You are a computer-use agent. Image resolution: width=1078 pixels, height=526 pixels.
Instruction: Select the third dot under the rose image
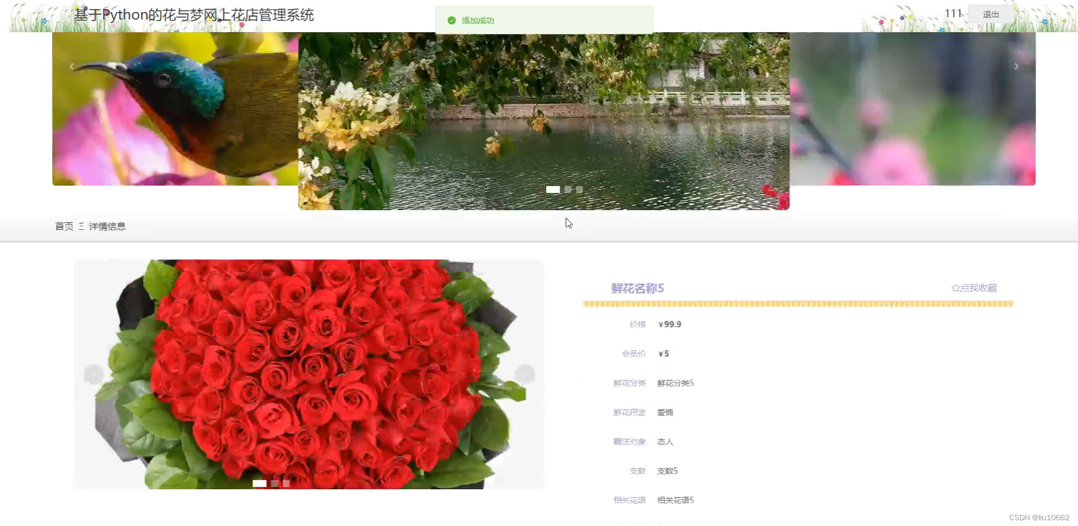(x=286, y=484)
